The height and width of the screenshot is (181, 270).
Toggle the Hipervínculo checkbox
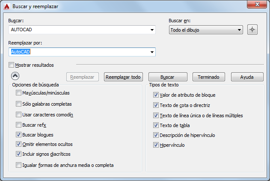point(156,145)
